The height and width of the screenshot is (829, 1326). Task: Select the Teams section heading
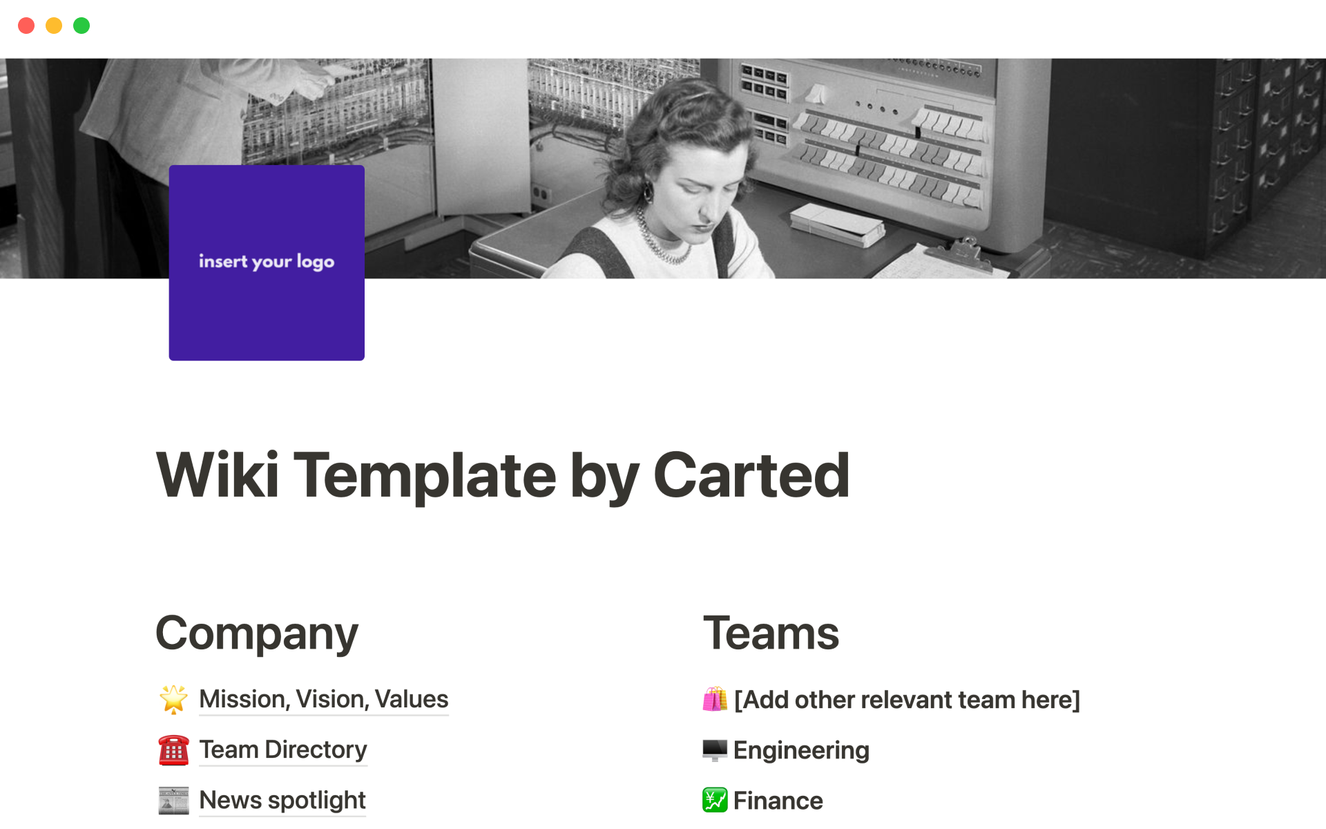(x=771, y=632)
